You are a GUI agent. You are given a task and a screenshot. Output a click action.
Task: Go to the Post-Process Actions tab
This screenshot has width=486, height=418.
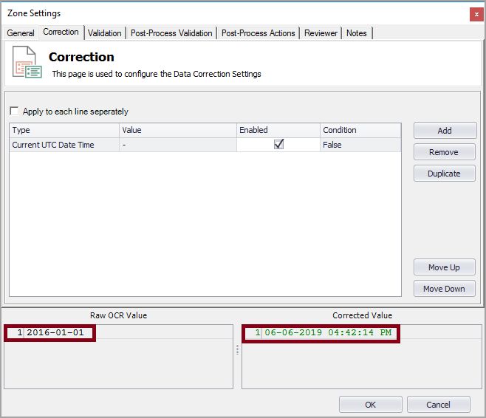click(x=258, y=32)
